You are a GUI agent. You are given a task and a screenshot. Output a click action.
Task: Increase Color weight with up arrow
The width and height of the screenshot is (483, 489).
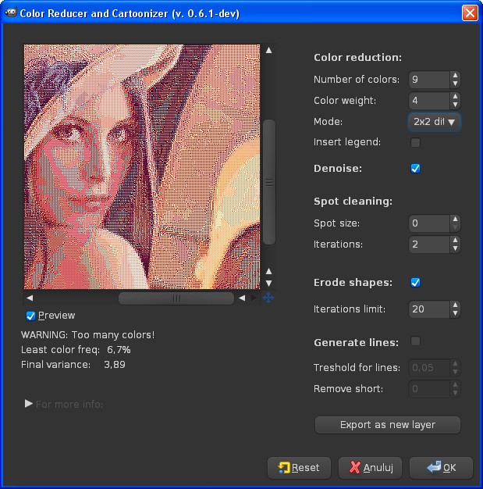455,96
